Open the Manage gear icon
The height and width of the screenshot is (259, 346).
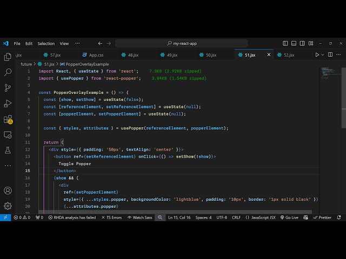tap(8, 206)
